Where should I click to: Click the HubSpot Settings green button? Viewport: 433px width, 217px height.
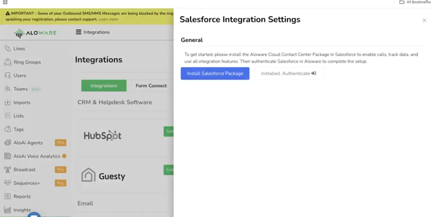pos(168,131)
